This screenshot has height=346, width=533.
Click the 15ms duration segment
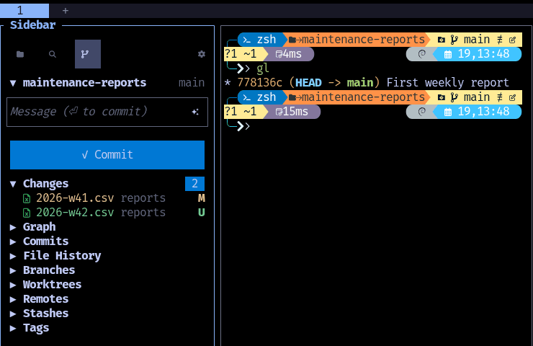coord(292,112)
